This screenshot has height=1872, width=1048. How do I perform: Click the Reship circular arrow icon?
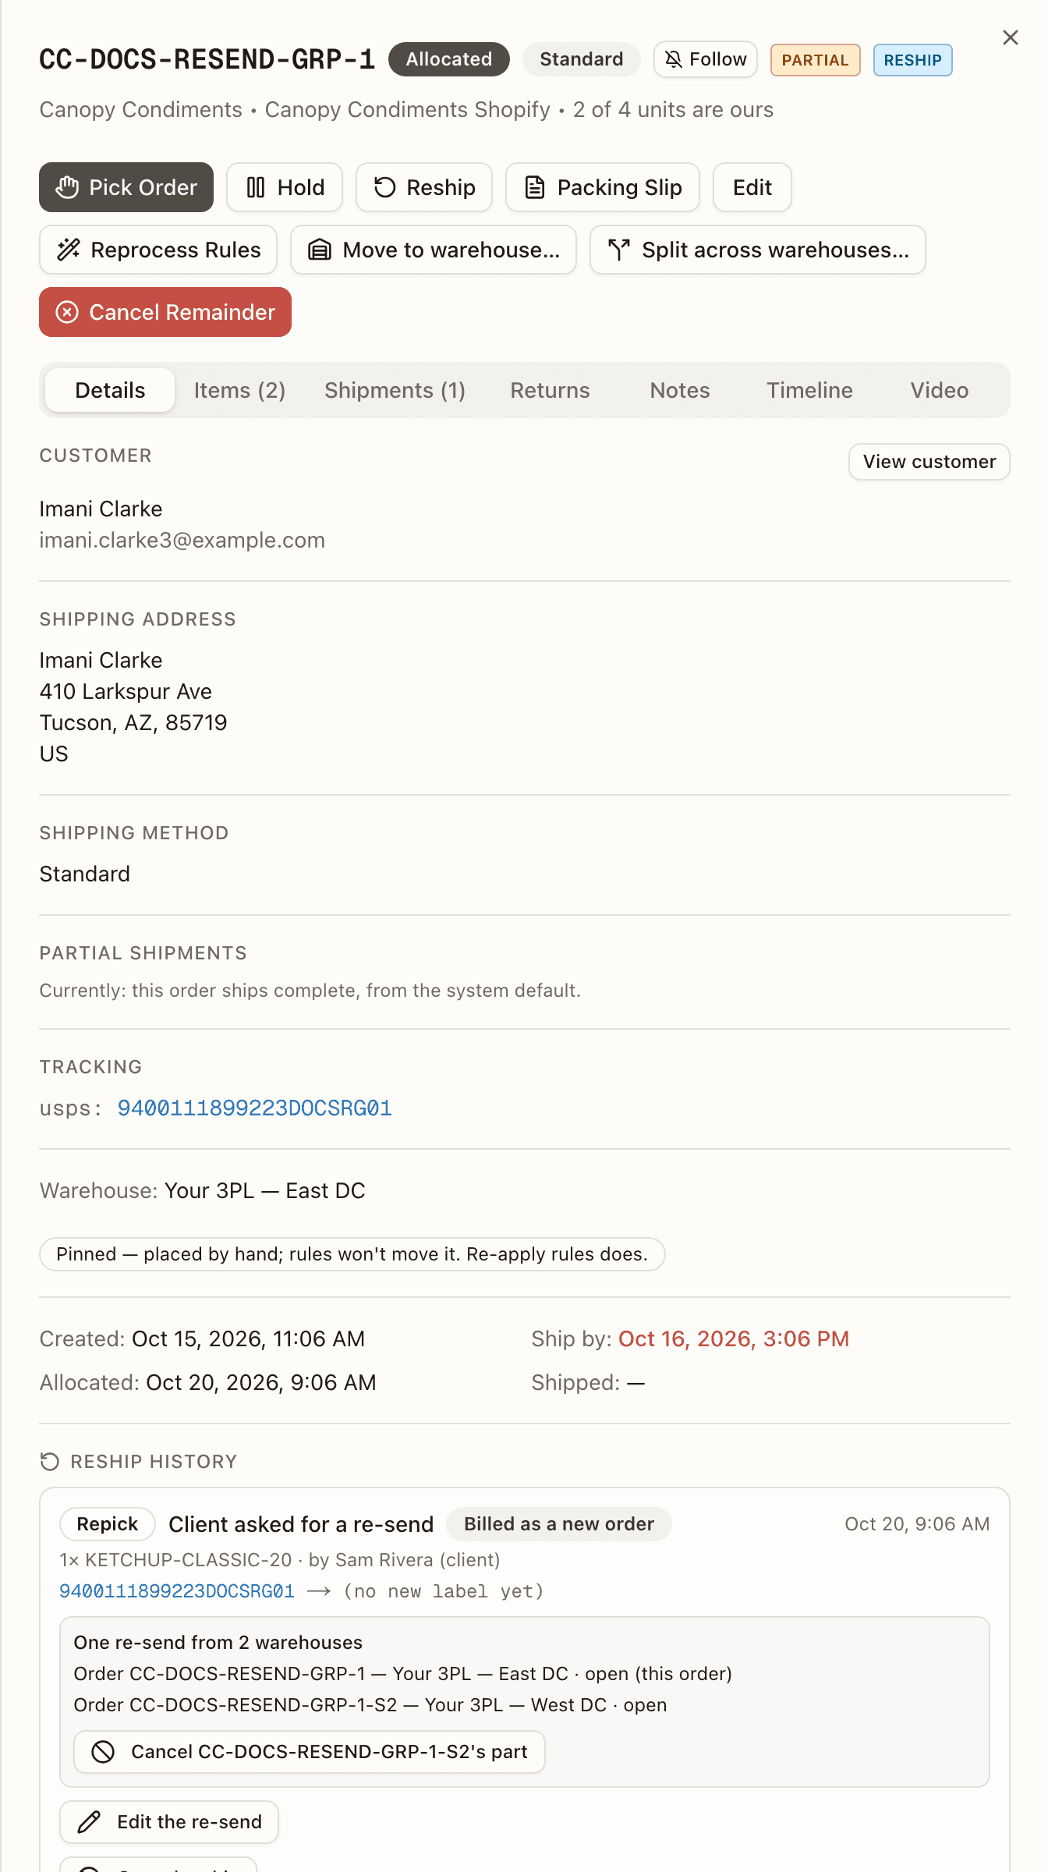click(x=385, y=187)
